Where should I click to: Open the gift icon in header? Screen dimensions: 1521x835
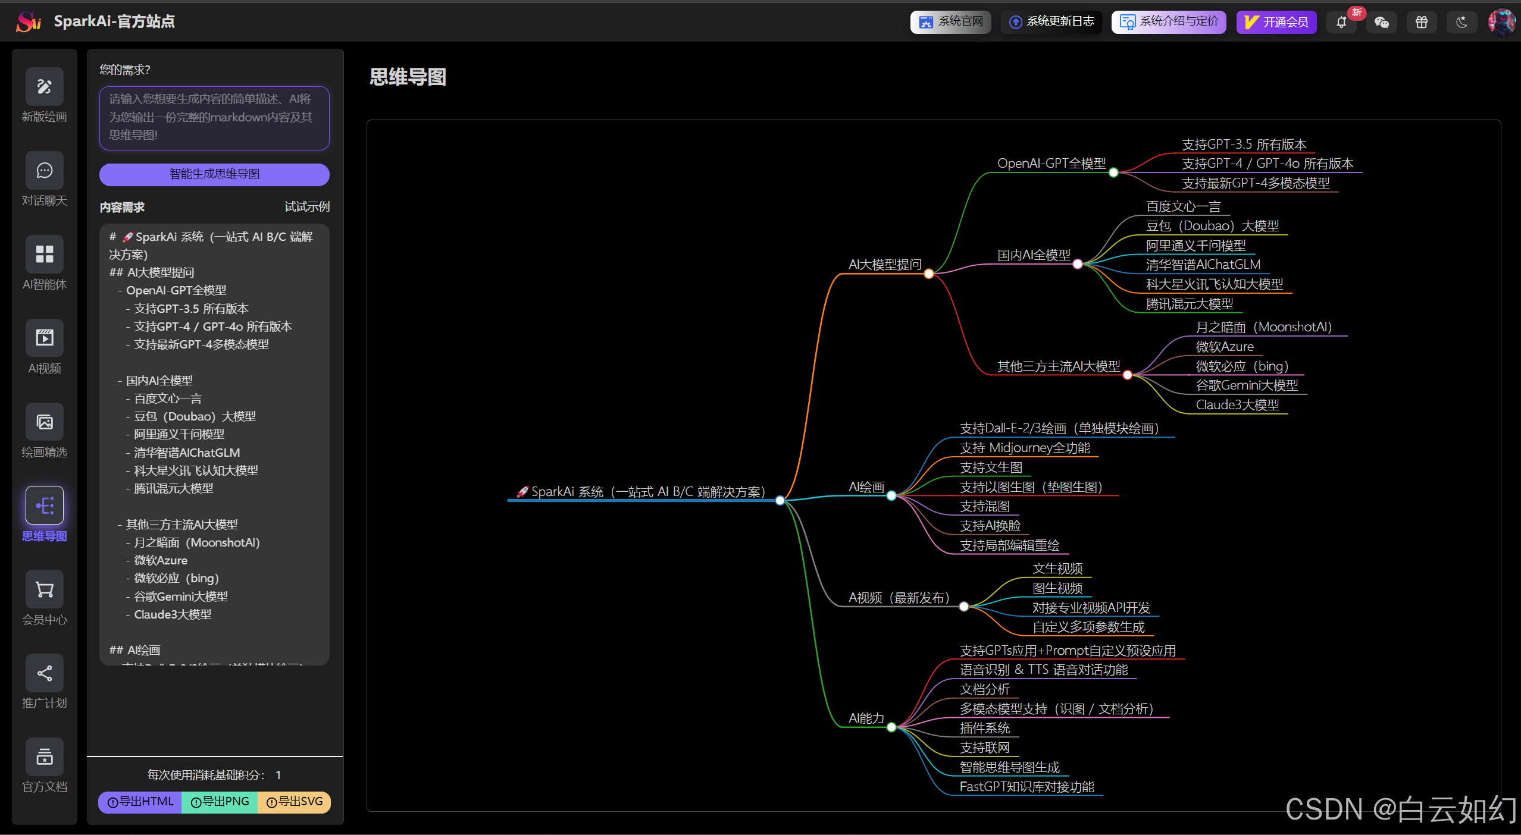tap(1422, 23)
